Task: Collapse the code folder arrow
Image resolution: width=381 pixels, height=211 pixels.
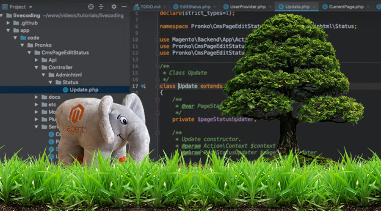Action: 15,38
